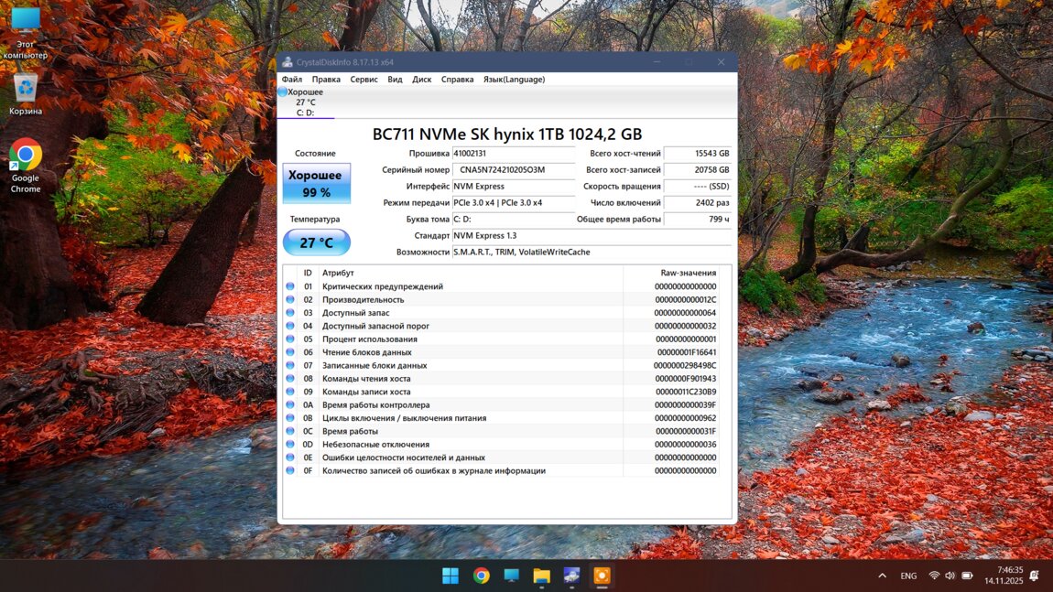The image size is (1053, 592).
Task: Click the Хорошее 99 % health status button
Action: tap(316, 183)
